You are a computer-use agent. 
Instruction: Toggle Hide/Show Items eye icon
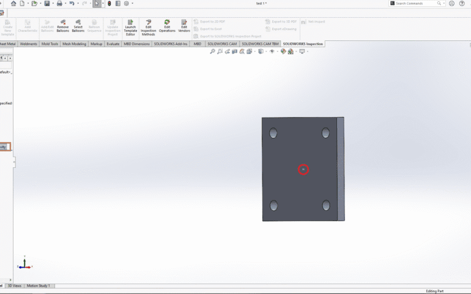[x=272, y=51]
